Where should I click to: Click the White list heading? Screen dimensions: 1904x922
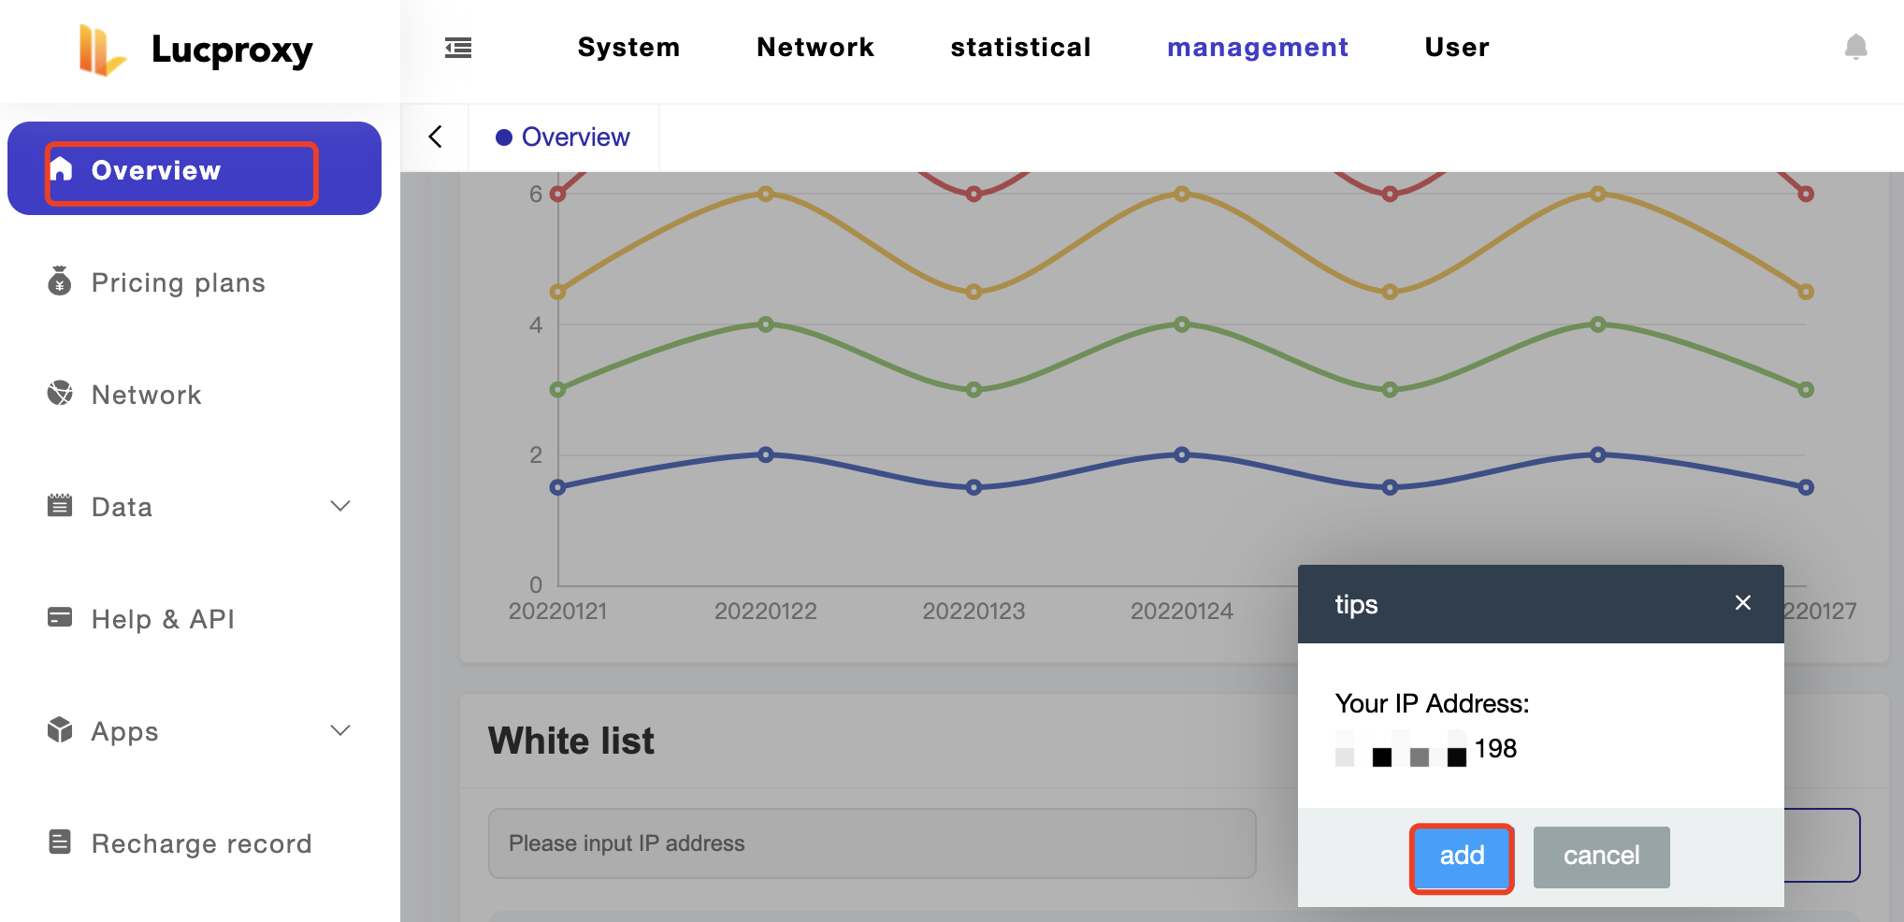coord(570,741)
